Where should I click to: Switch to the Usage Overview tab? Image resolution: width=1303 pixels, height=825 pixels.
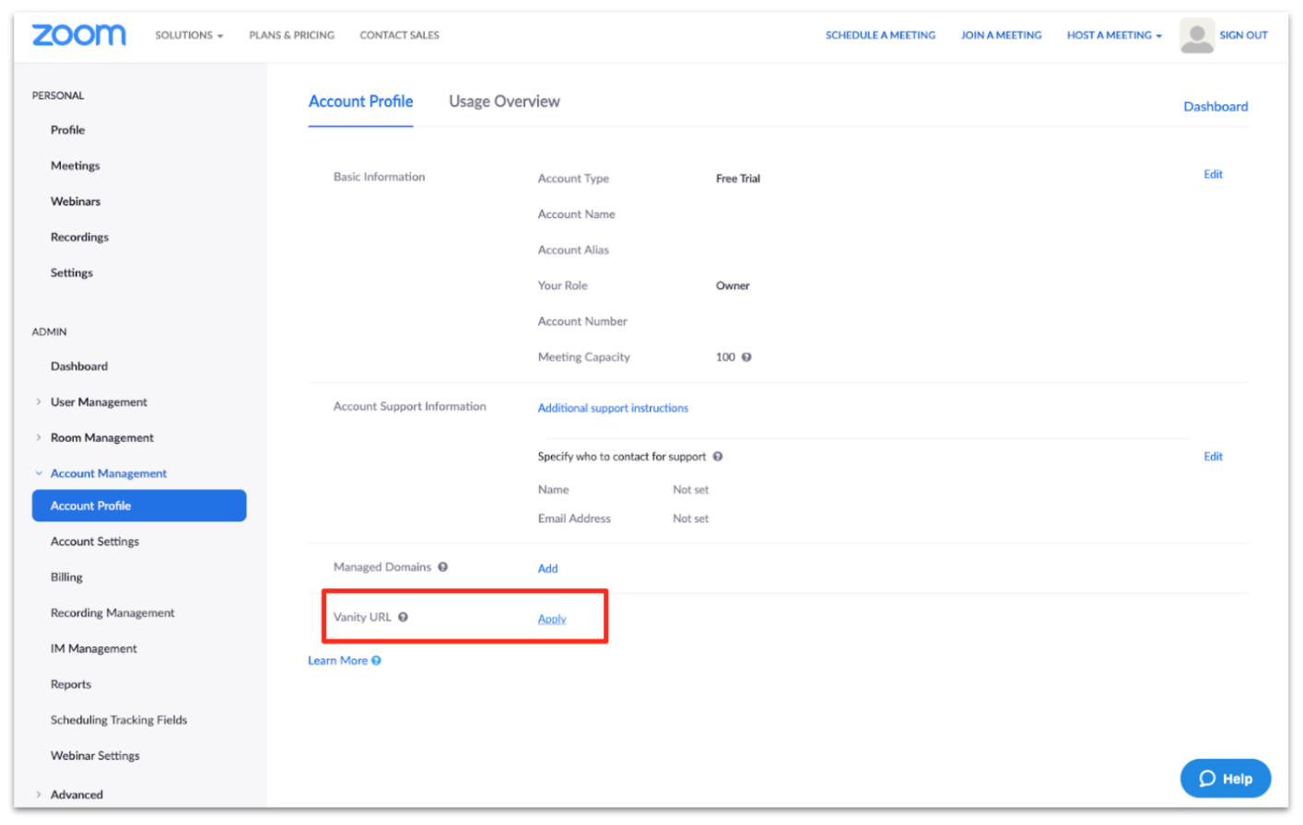[503, 101]
